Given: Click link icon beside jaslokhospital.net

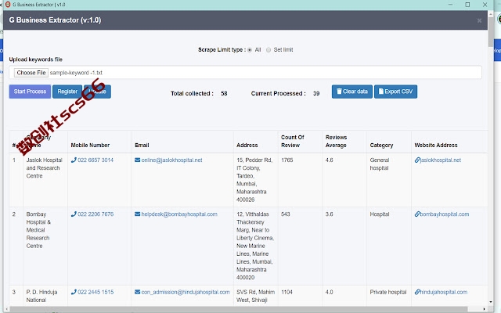Looking at the screenshot, I should pyautogui.click(x=417, y=160).
